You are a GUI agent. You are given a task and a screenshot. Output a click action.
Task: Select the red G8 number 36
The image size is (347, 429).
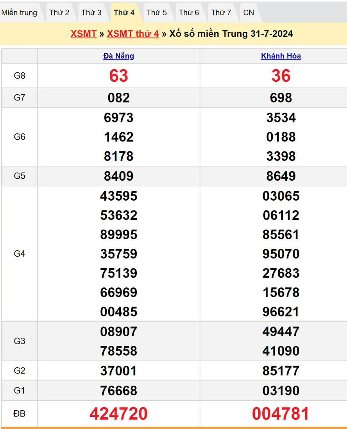pyautogui.click(x=281, y=76)
